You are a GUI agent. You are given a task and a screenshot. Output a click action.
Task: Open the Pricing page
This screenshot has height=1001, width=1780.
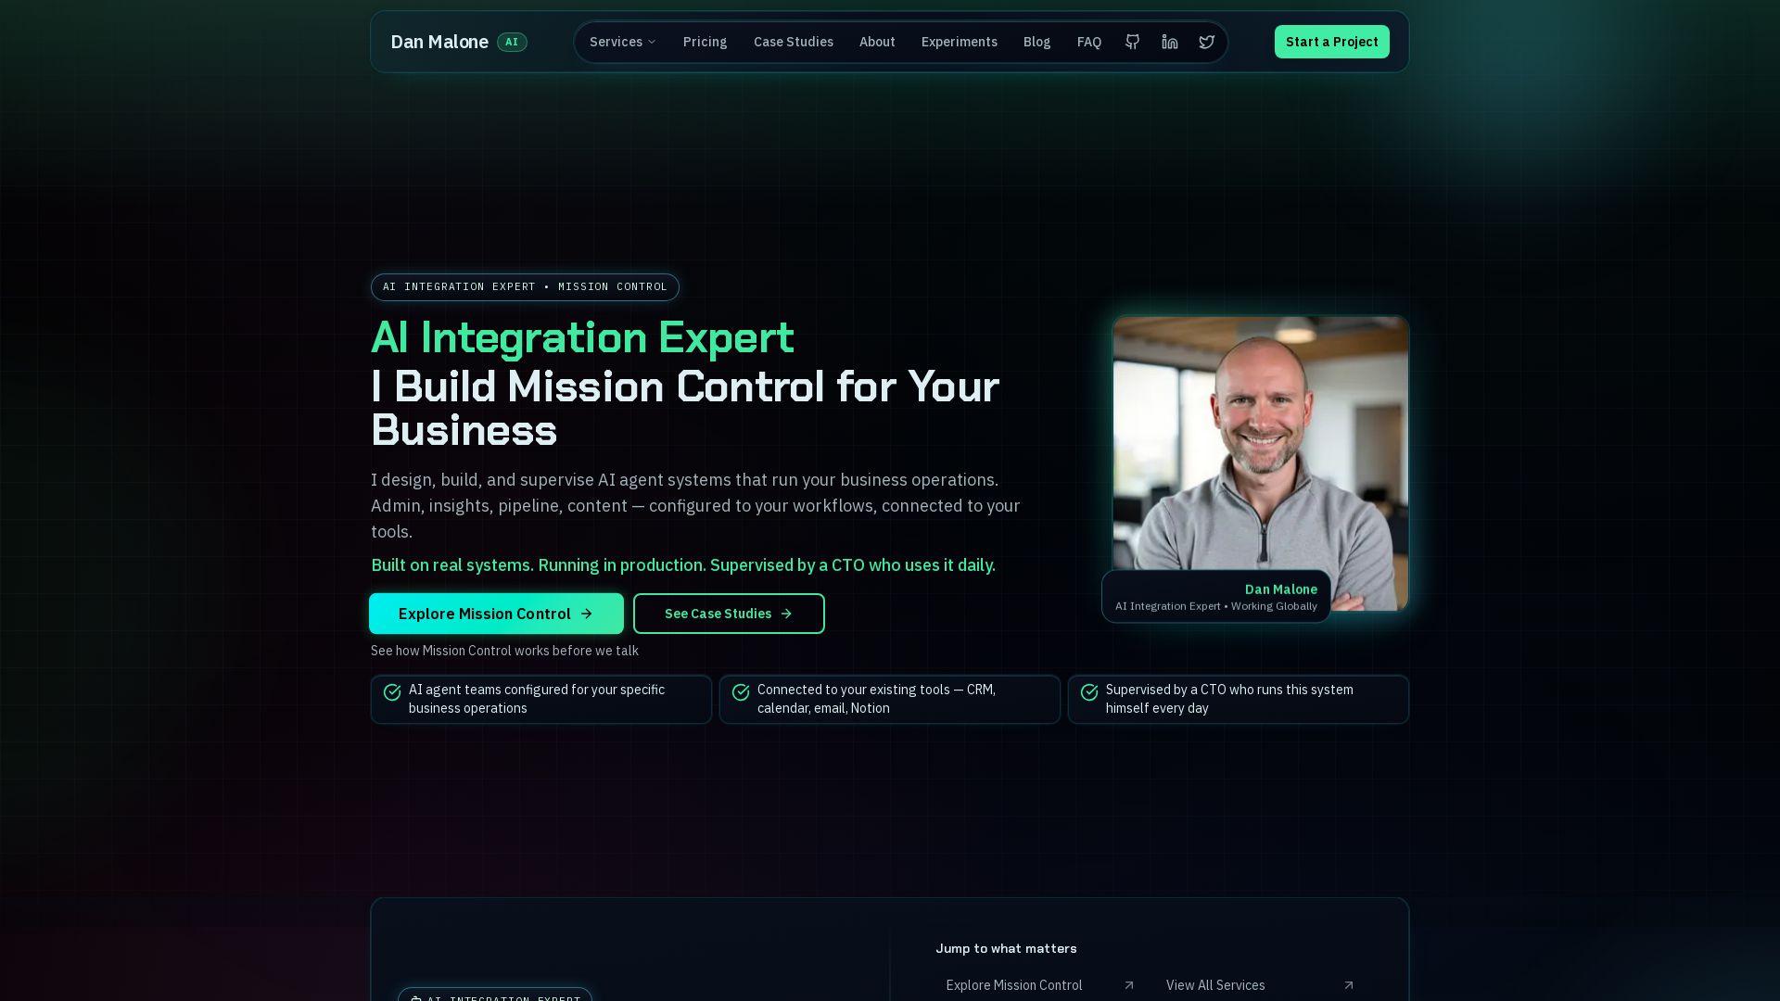pyautogui.click(x=705, y=42)
